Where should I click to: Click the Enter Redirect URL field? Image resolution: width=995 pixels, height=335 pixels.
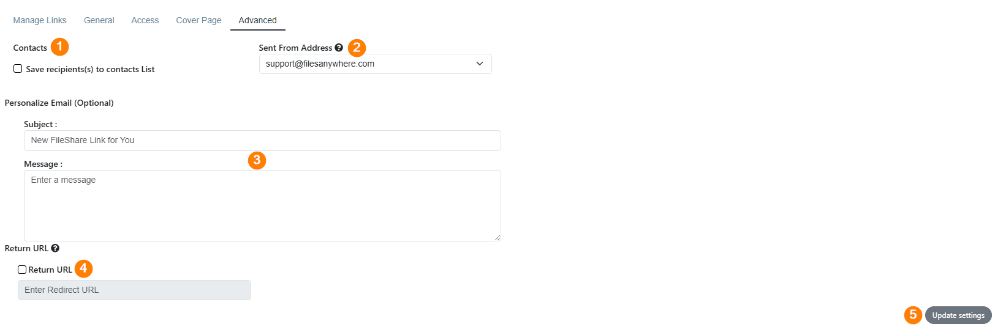[x=134, y=290]
